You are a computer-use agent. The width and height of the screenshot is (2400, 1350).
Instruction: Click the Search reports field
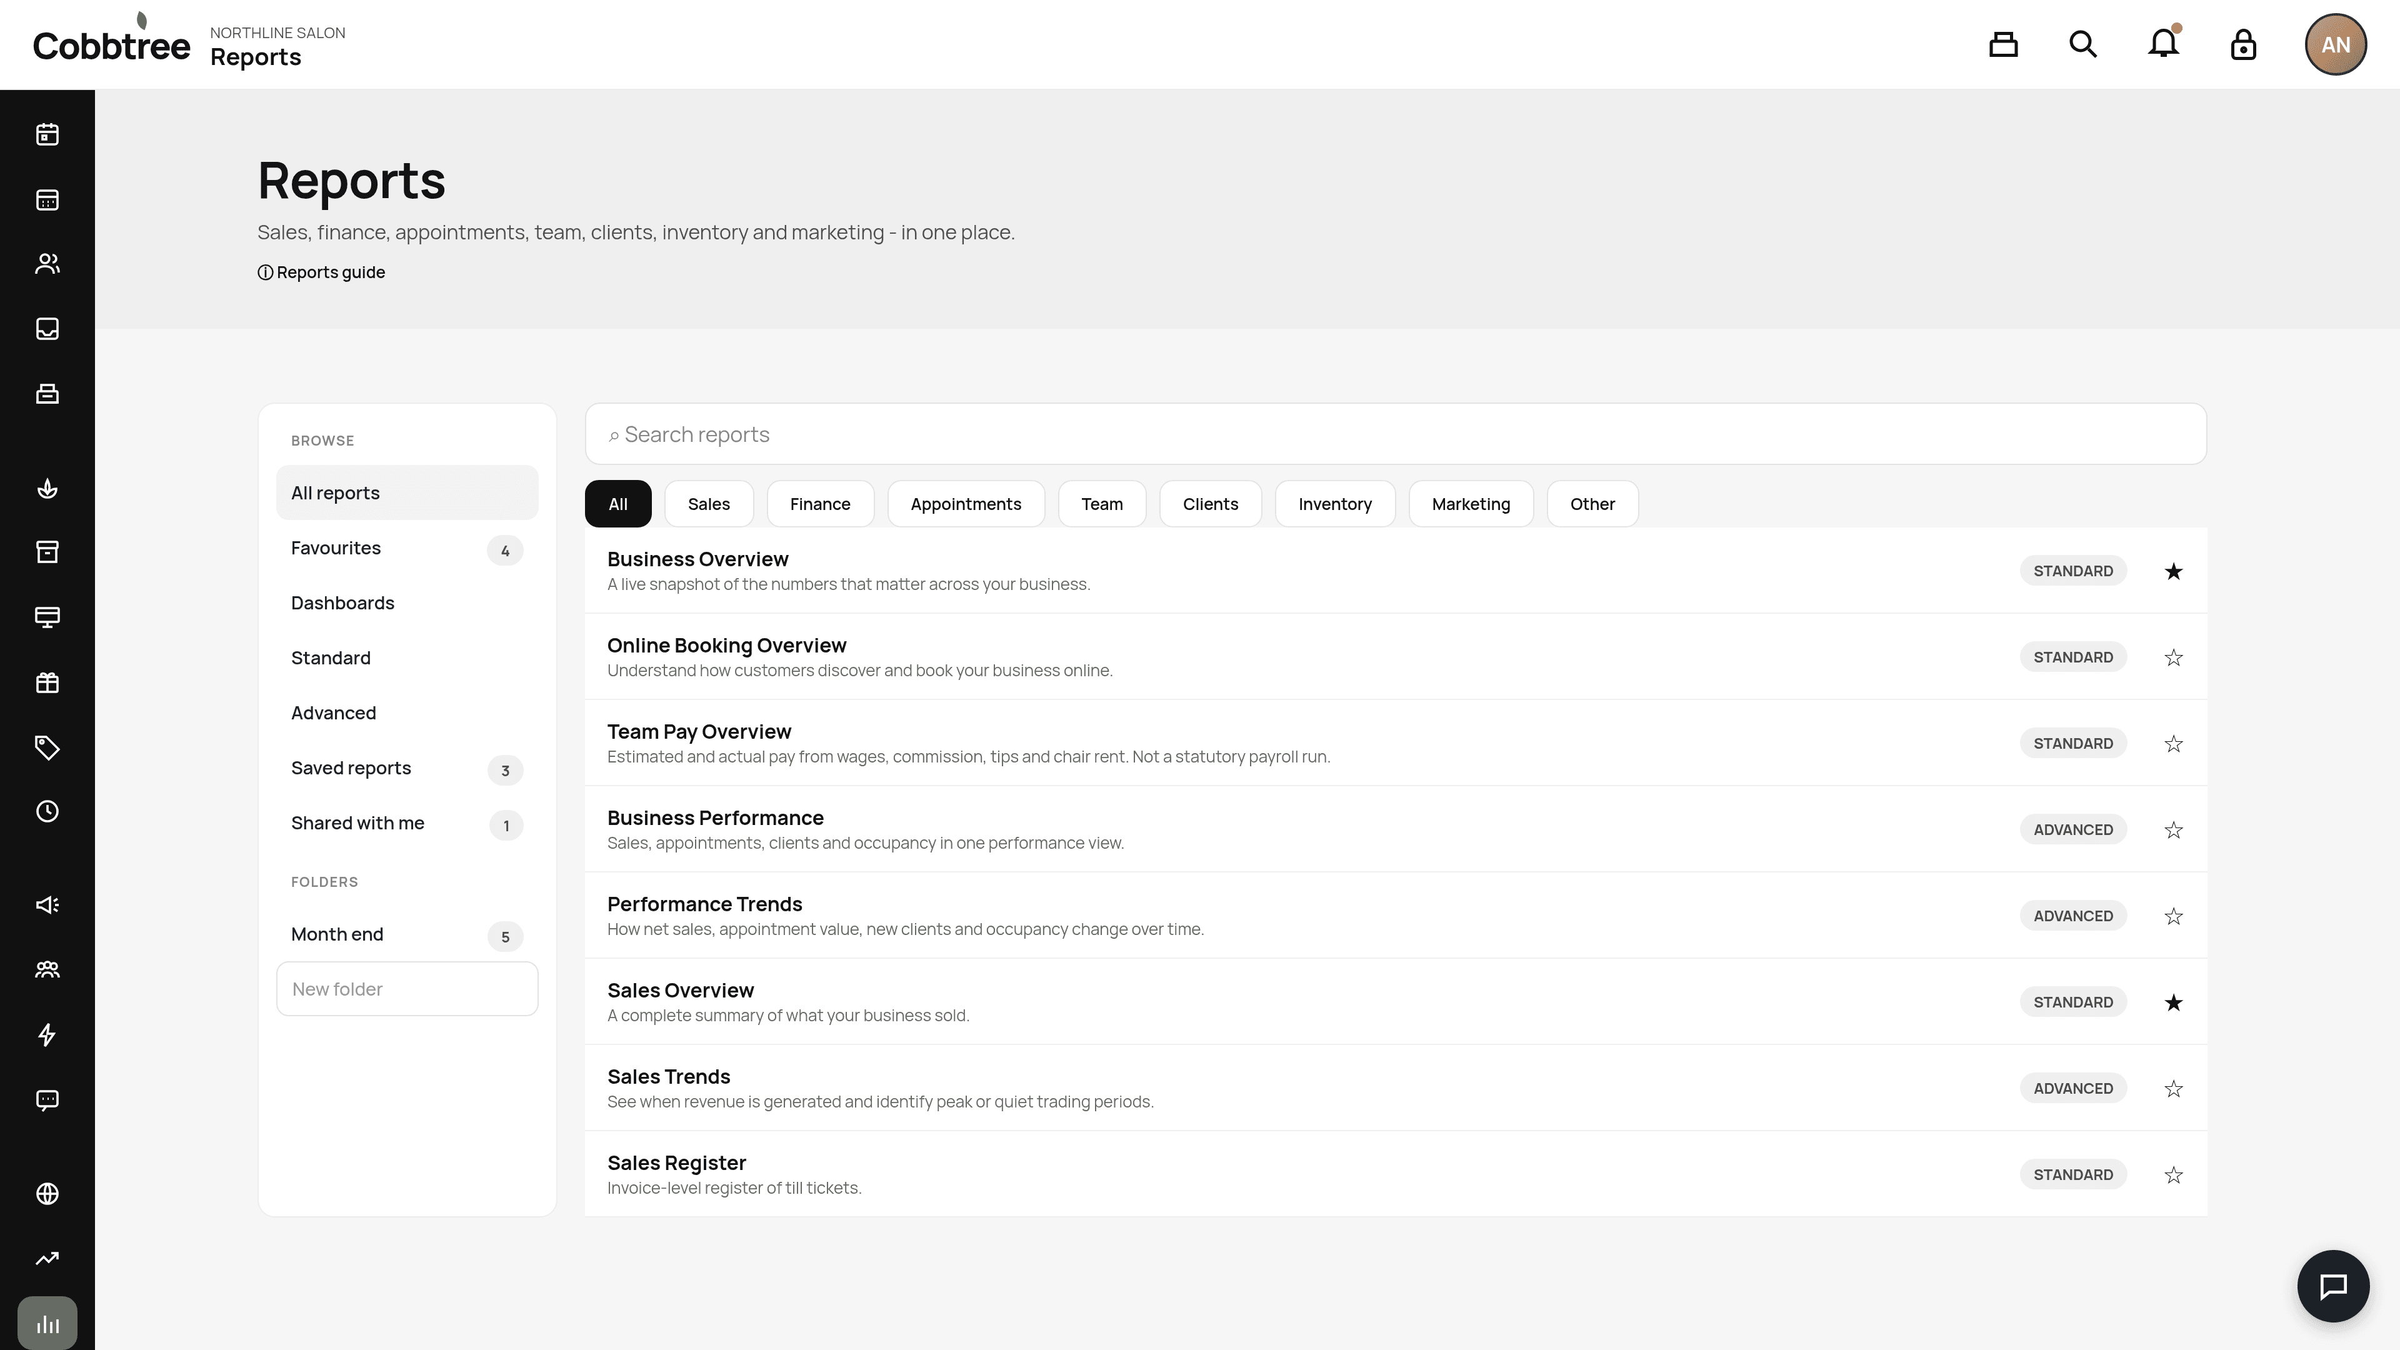(x=1396, y=434)
